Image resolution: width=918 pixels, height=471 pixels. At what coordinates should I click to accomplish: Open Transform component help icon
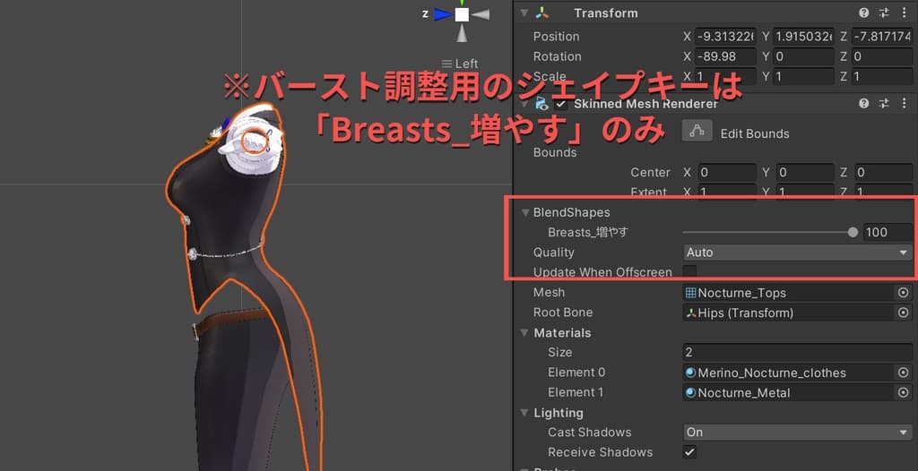click(863, 13)
